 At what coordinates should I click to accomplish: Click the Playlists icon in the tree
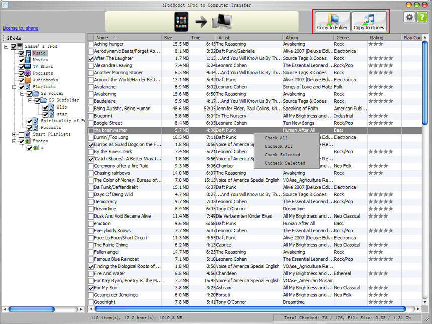(28, 87)
